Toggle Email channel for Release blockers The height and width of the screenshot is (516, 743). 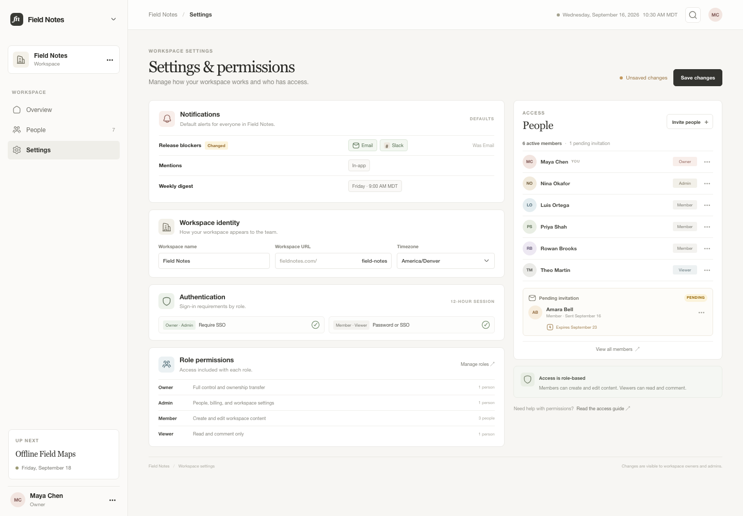[363, 146]
